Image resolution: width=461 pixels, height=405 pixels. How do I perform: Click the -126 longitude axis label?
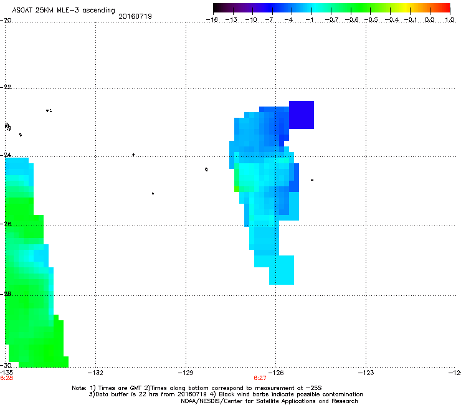pyautogui.click(x=276, y=373)
